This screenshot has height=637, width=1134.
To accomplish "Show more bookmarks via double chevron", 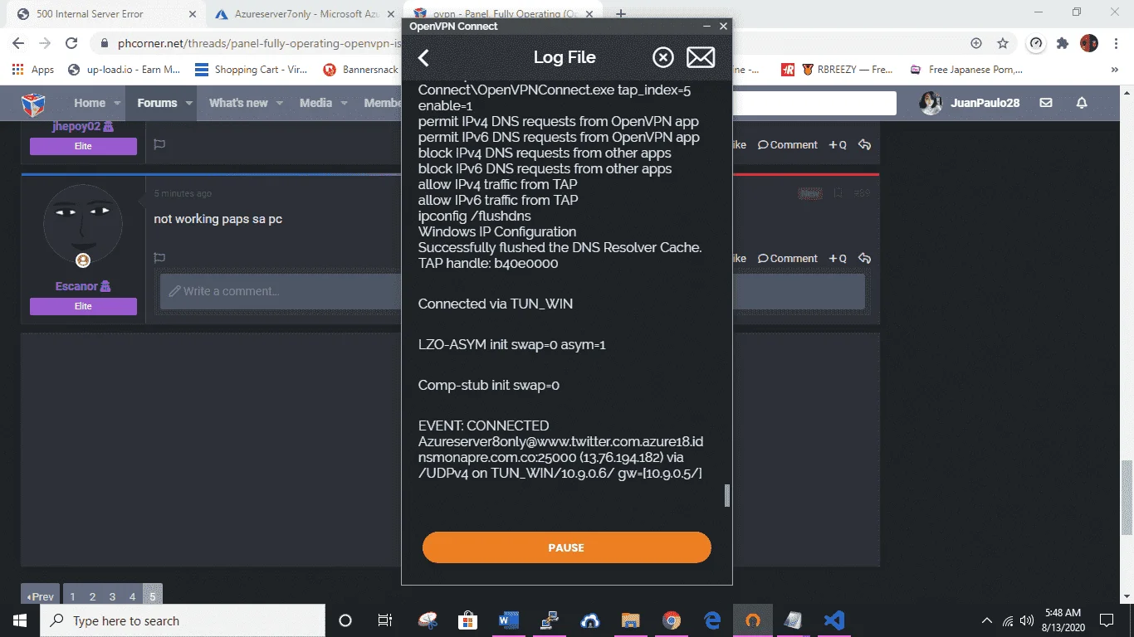I will tap(1115, 71).
